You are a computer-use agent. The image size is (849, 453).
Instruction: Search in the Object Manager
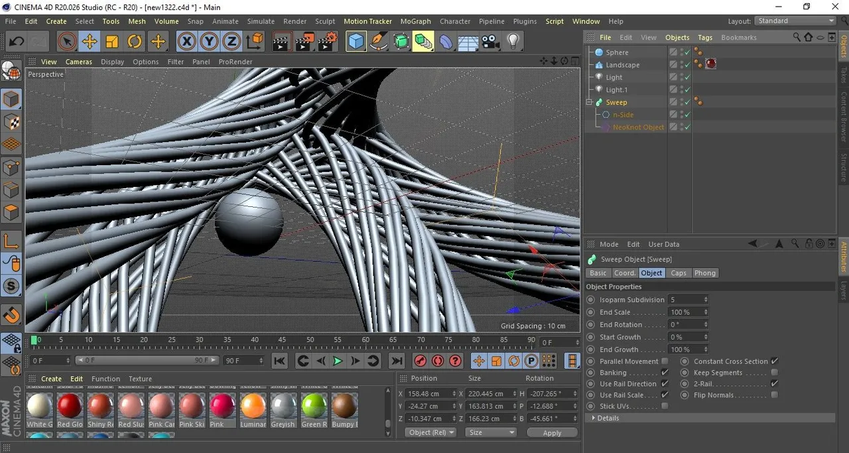click(797, 38)
